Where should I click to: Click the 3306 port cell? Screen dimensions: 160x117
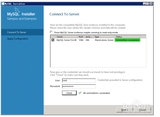point(81,40)
